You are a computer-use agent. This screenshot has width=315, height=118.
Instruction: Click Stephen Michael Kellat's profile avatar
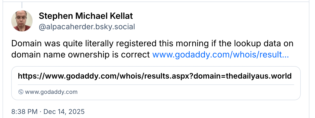(x=22, y=21)
